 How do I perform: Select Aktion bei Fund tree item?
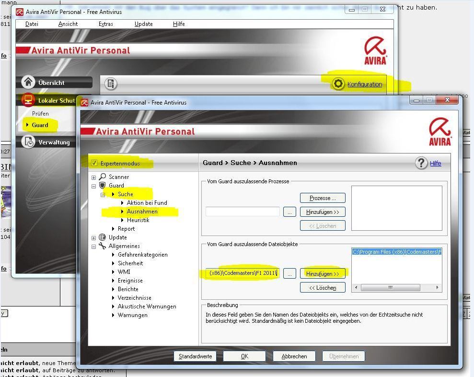147,203
